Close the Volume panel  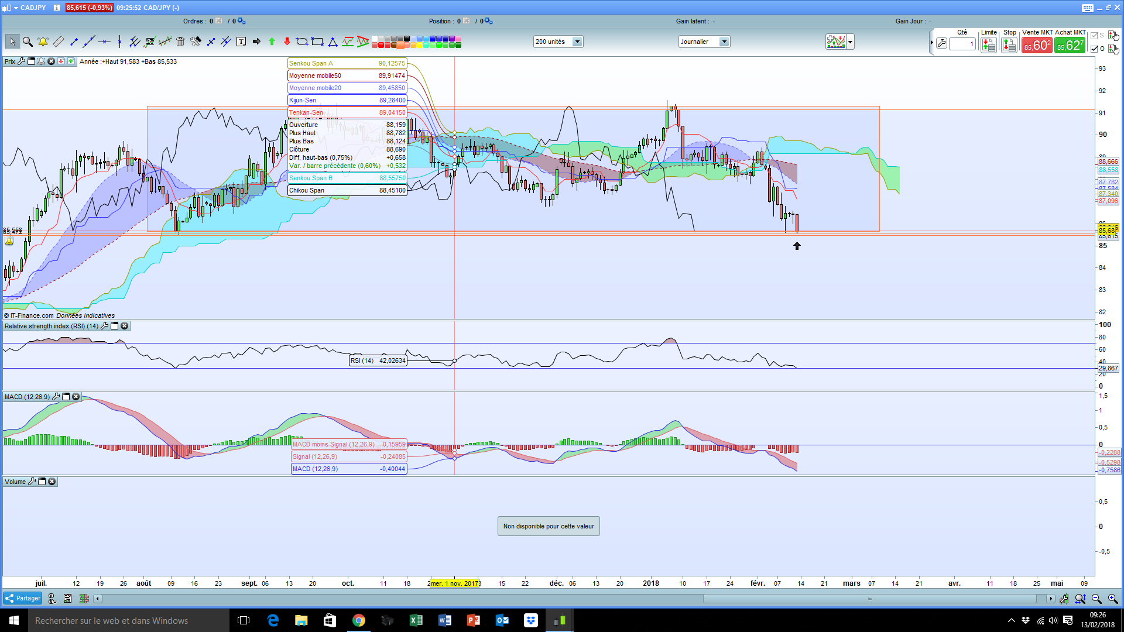52,482
